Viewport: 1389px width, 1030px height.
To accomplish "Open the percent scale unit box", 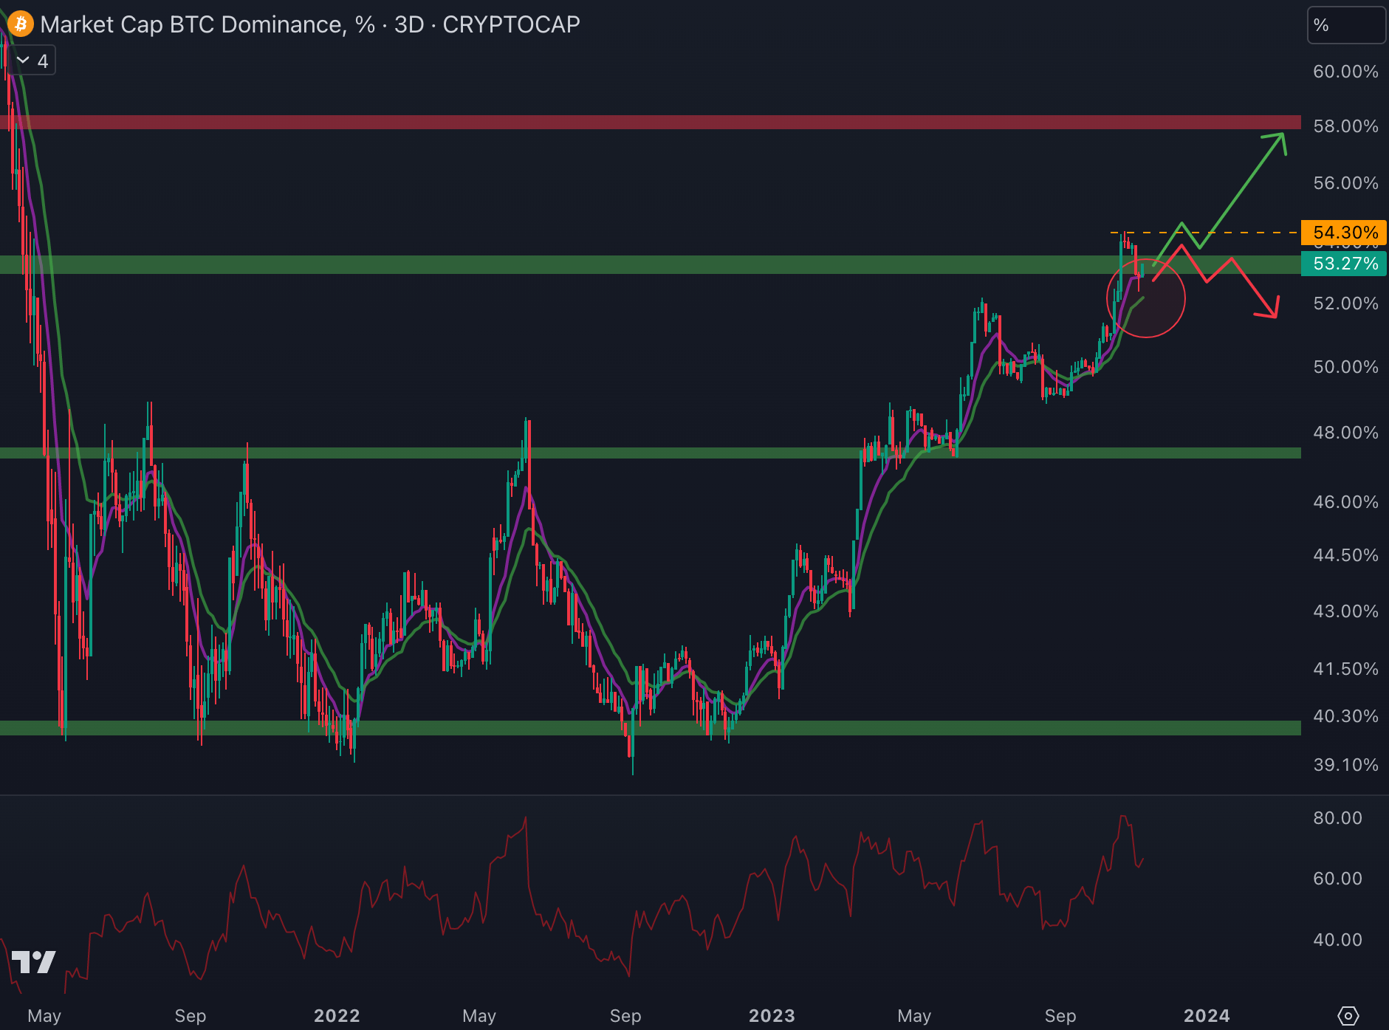I will (x=1345, y=25).
